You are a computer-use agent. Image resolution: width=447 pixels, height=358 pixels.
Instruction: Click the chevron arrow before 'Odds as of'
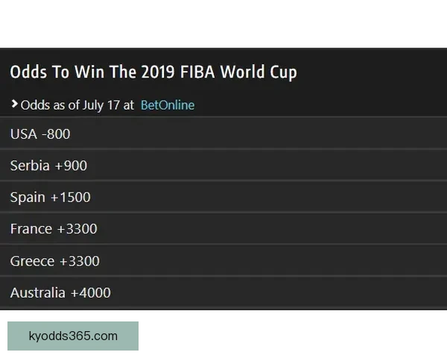14,104
